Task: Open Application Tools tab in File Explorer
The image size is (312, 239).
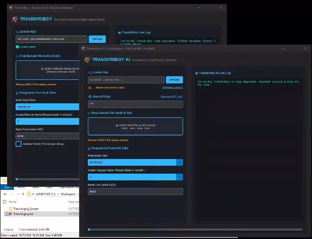Action: tap(69, 187)
